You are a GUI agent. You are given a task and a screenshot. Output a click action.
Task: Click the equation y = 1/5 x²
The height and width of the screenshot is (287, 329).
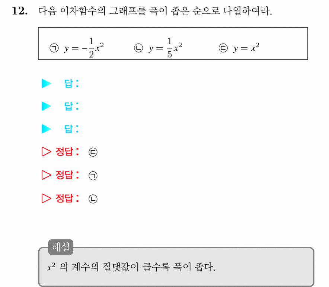point(165,48)
